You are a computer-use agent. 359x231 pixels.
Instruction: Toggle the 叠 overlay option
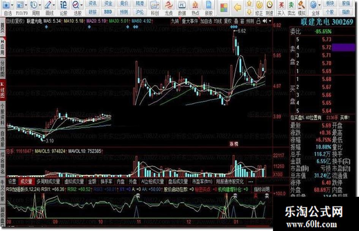pyautogui.click(x=236, y=21)
